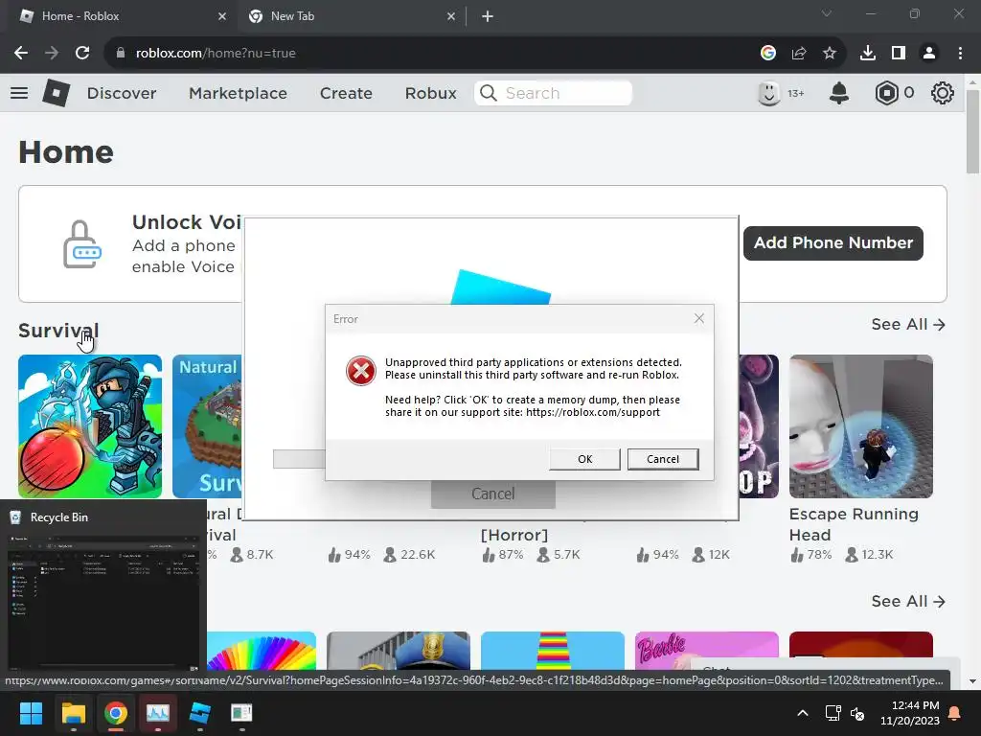Go back with browser back arrow
This screenshot has width=981, height=736.
point(21,54)
